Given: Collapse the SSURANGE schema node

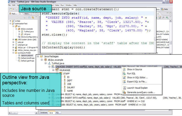Looking at the screenshot, I should click(x=53, y=70).
